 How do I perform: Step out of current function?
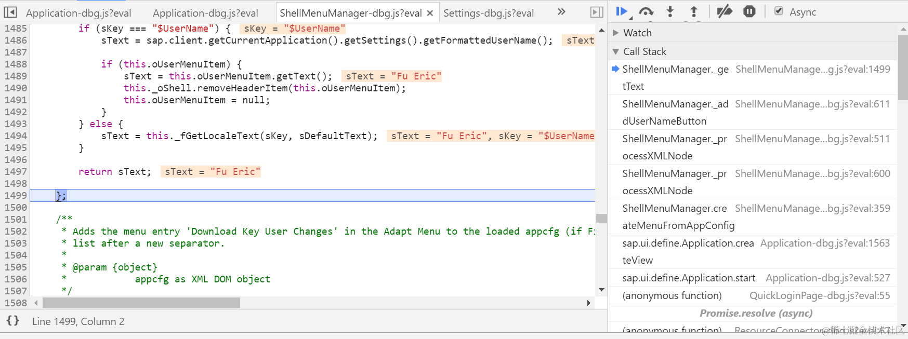click(x=694, y=11)
